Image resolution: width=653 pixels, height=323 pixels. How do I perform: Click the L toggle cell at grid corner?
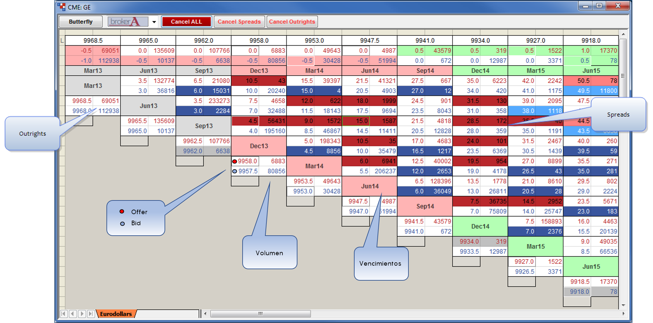(x=62, y=40)
